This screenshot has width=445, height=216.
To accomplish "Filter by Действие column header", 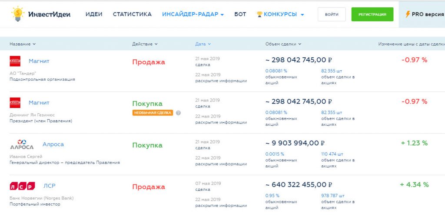I will click(145, 44).
